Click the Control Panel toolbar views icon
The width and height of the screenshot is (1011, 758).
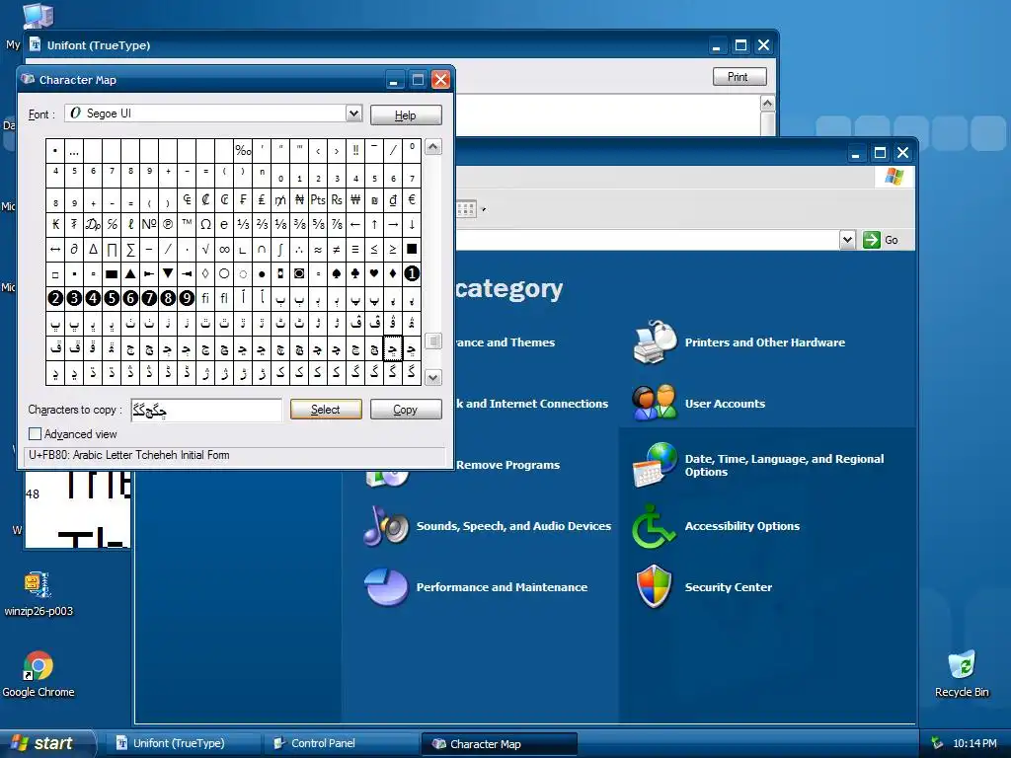[x=469, y=209]
